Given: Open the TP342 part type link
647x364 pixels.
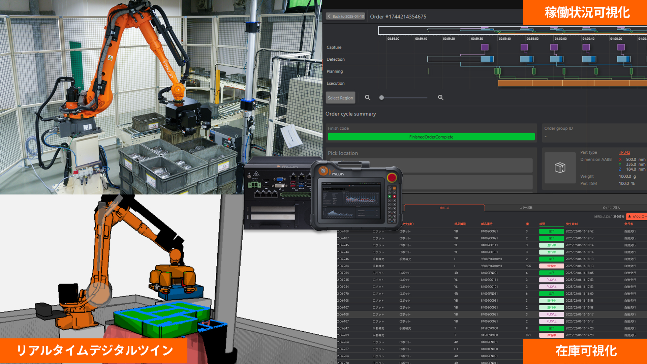Looking at the screenshot, I should click(624, 152).
